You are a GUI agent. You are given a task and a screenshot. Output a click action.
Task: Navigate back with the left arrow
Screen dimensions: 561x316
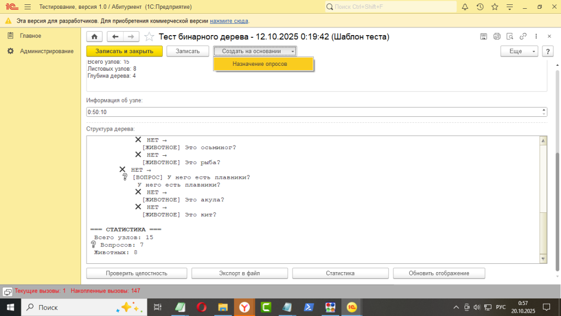(x=115, y=37)
